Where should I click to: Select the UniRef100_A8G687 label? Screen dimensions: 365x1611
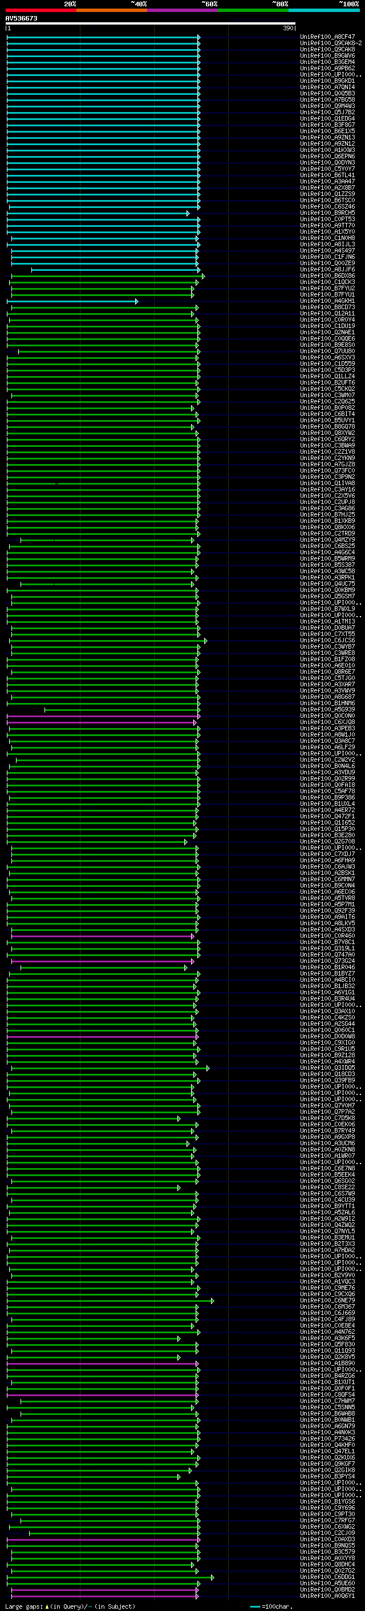click(x=327, y=697)
